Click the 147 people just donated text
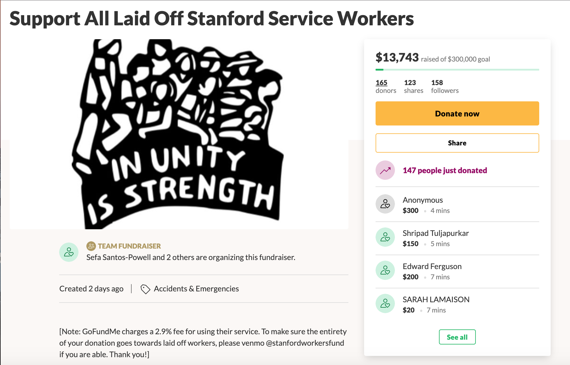Image resolution: width=570 pixels, height=365 pixels. 445,170
